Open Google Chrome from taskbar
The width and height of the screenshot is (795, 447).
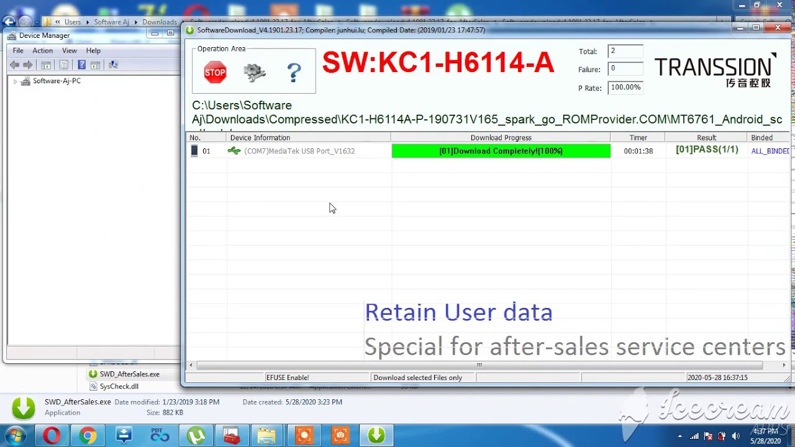pyautogui.click(x=88, y=436)
